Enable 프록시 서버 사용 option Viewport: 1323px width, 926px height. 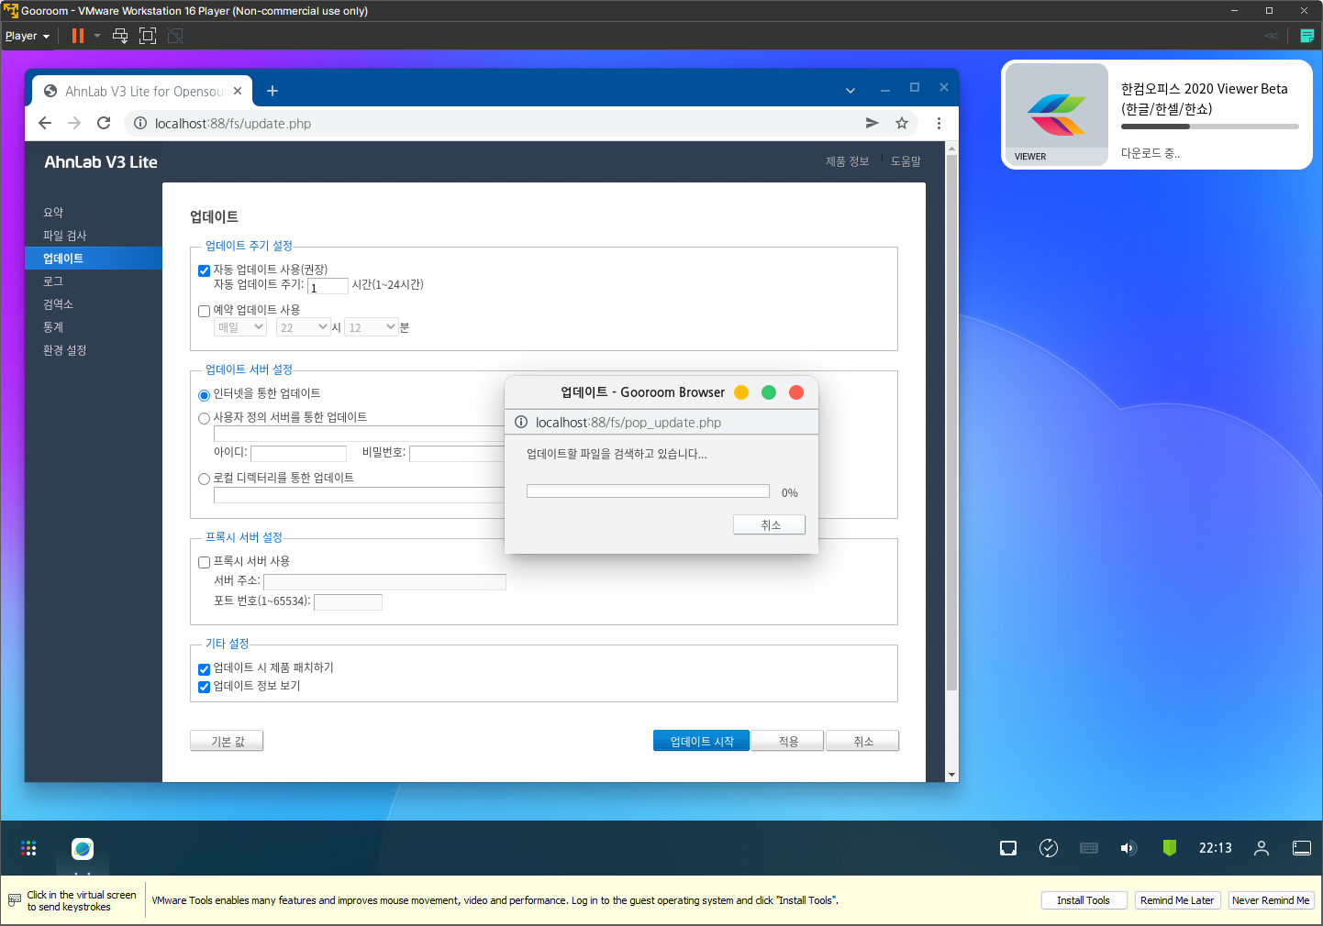click(204, 562)
